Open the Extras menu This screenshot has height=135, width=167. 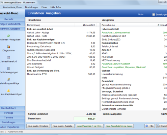[44, 7]
